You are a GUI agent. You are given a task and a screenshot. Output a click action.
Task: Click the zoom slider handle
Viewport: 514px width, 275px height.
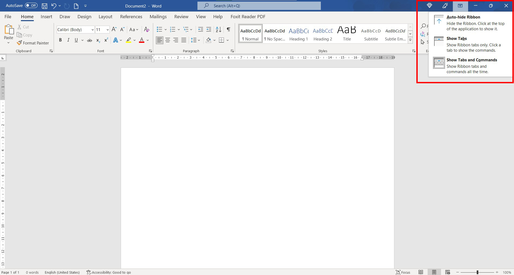click(x=477, y=272)
